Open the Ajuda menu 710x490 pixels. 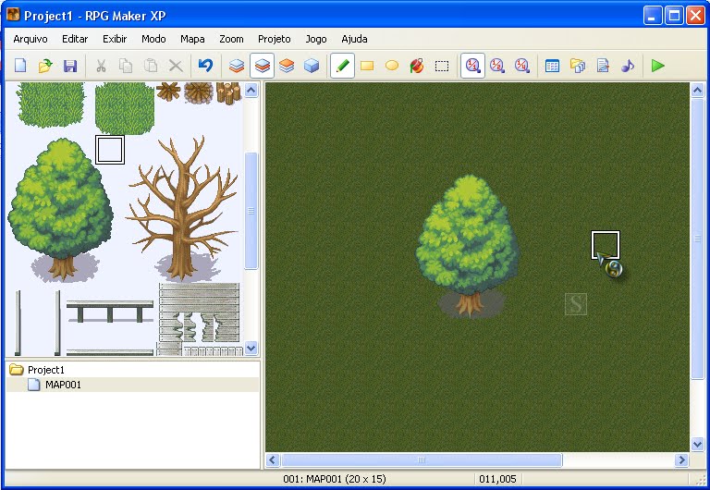[354, 39]
